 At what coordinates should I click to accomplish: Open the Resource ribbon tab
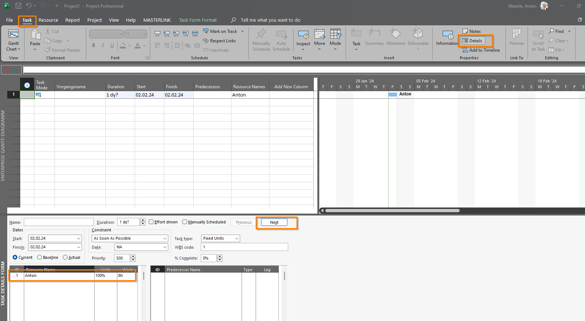coord(48,20)
